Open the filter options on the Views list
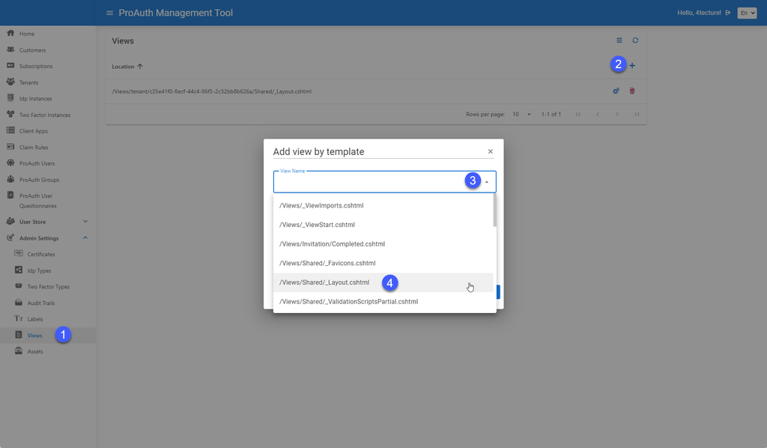The height and width of the screenshot is (448, 767). [x=619, y=40]
